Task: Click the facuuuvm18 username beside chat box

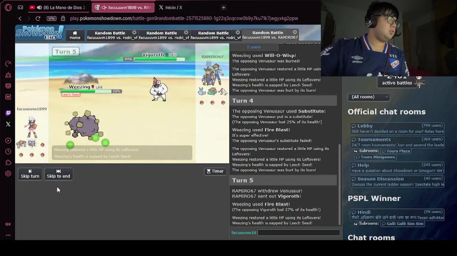Action: point(244,233)
